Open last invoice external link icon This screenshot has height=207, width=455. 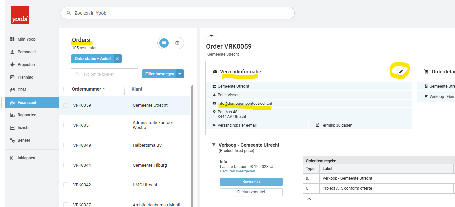[271, 166]
